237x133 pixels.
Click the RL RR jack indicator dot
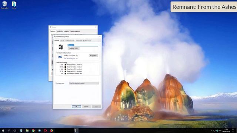65,67
